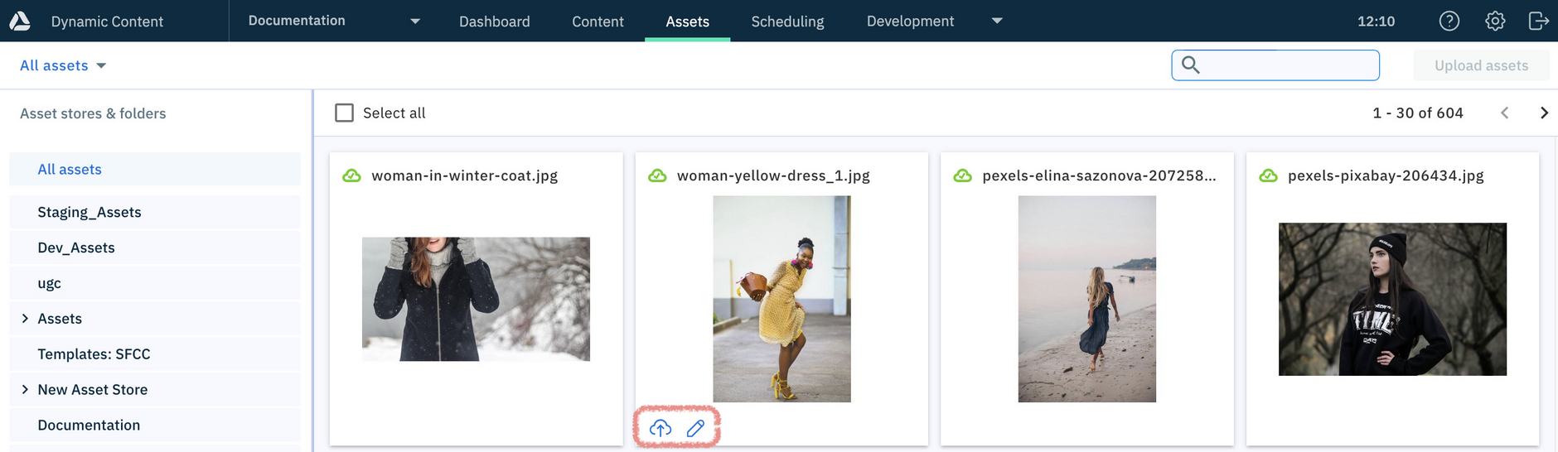This screenshot has height=452, width=1558.
Task: Click the Upload assets button
Action: (x=1480, y=65)
